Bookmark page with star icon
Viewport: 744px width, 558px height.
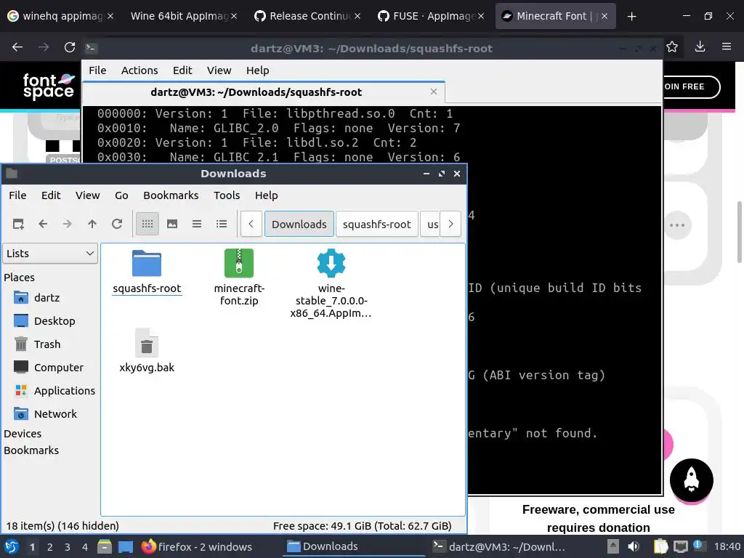[x=672, y=46]
